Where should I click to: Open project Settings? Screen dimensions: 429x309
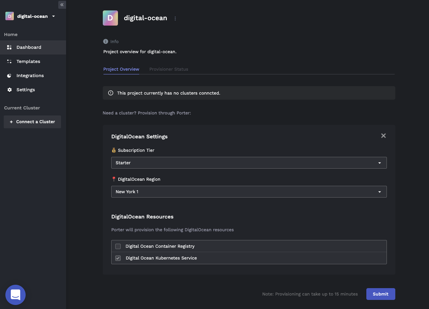click(x=33, y=90)
